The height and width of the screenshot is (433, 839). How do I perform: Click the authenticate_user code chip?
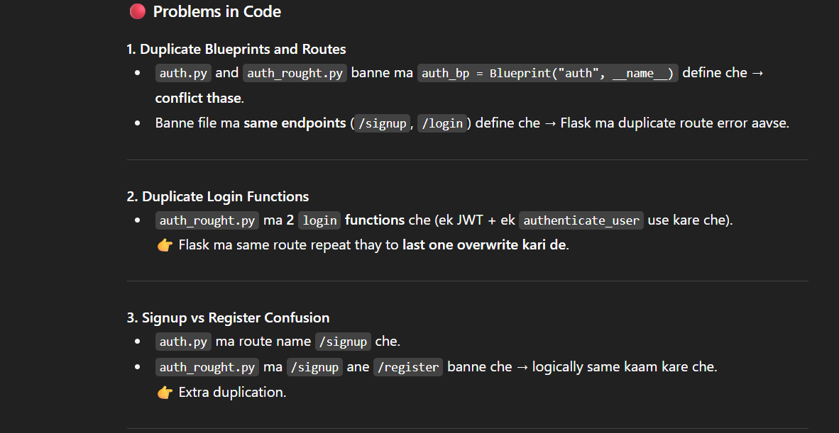tap(581, 220)
